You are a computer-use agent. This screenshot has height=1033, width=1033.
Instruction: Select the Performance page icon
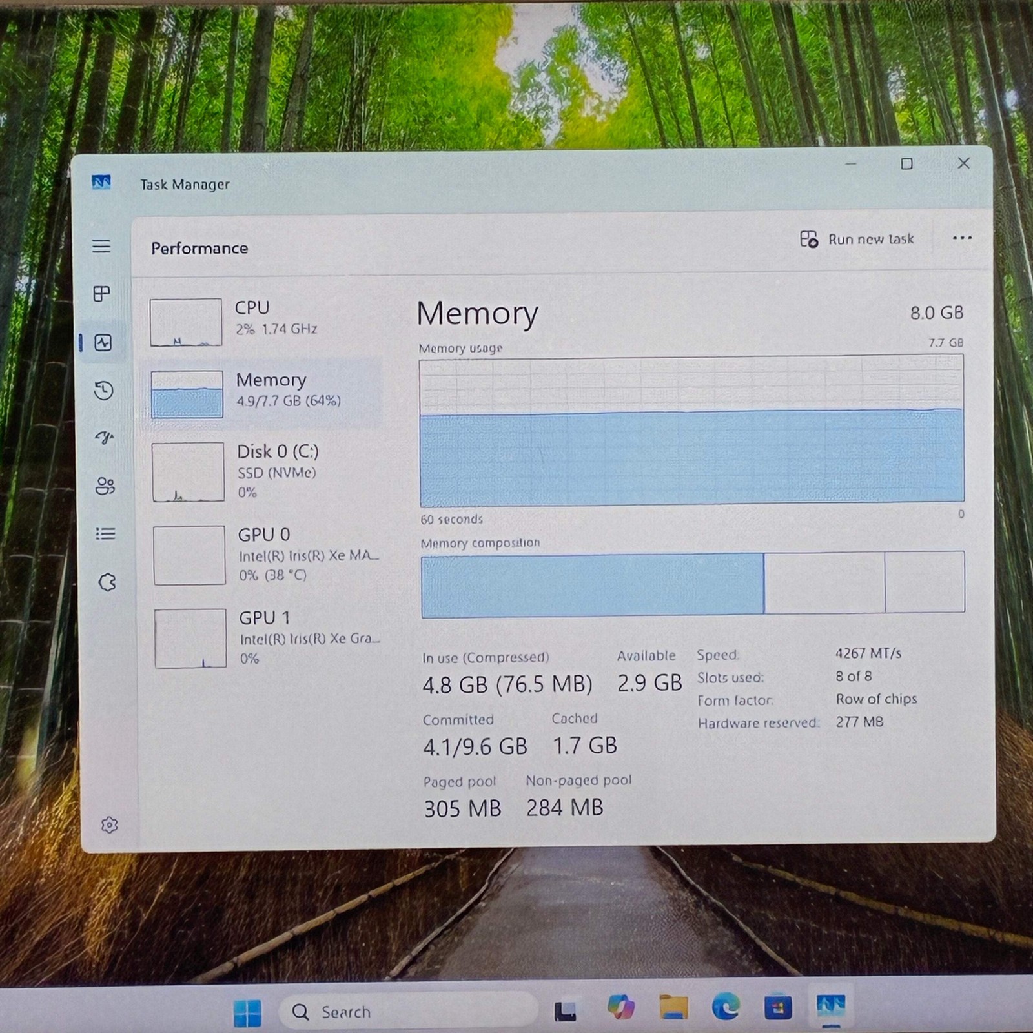pyautogui.click(x=103, y=342)
